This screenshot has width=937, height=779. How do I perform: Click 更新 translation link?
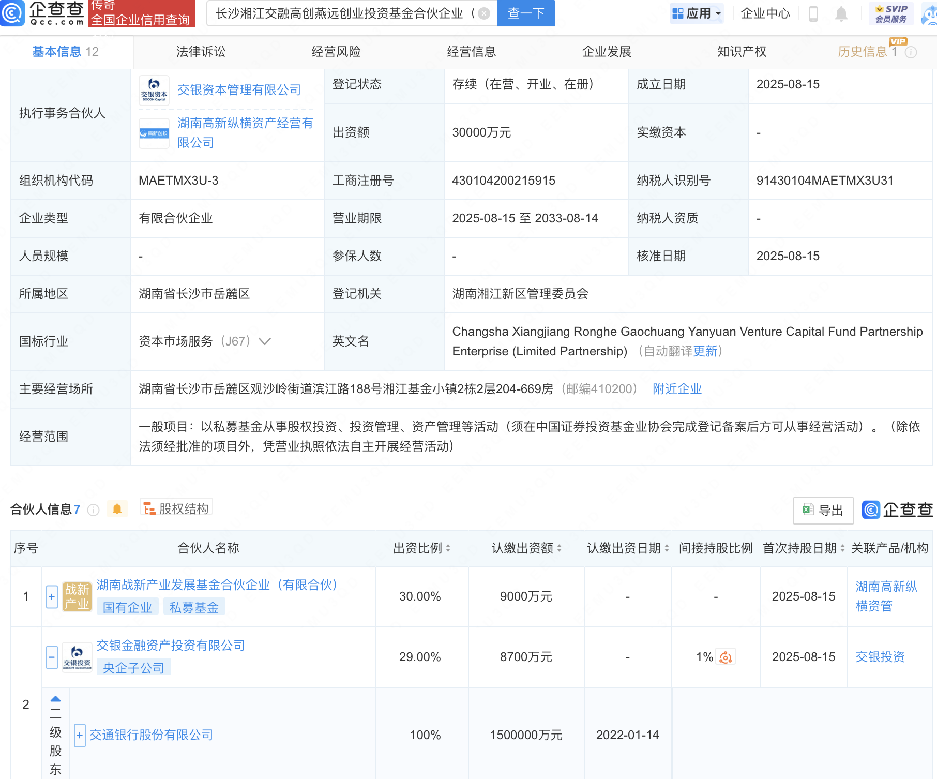pos(705,351)
